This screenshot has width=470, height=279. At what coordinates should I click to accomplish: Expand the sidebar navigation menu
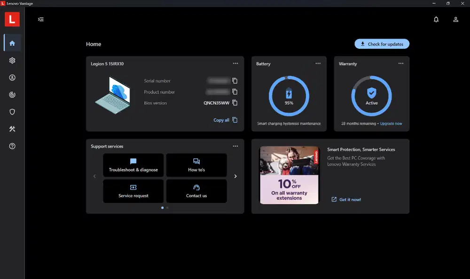pos(41,19)
